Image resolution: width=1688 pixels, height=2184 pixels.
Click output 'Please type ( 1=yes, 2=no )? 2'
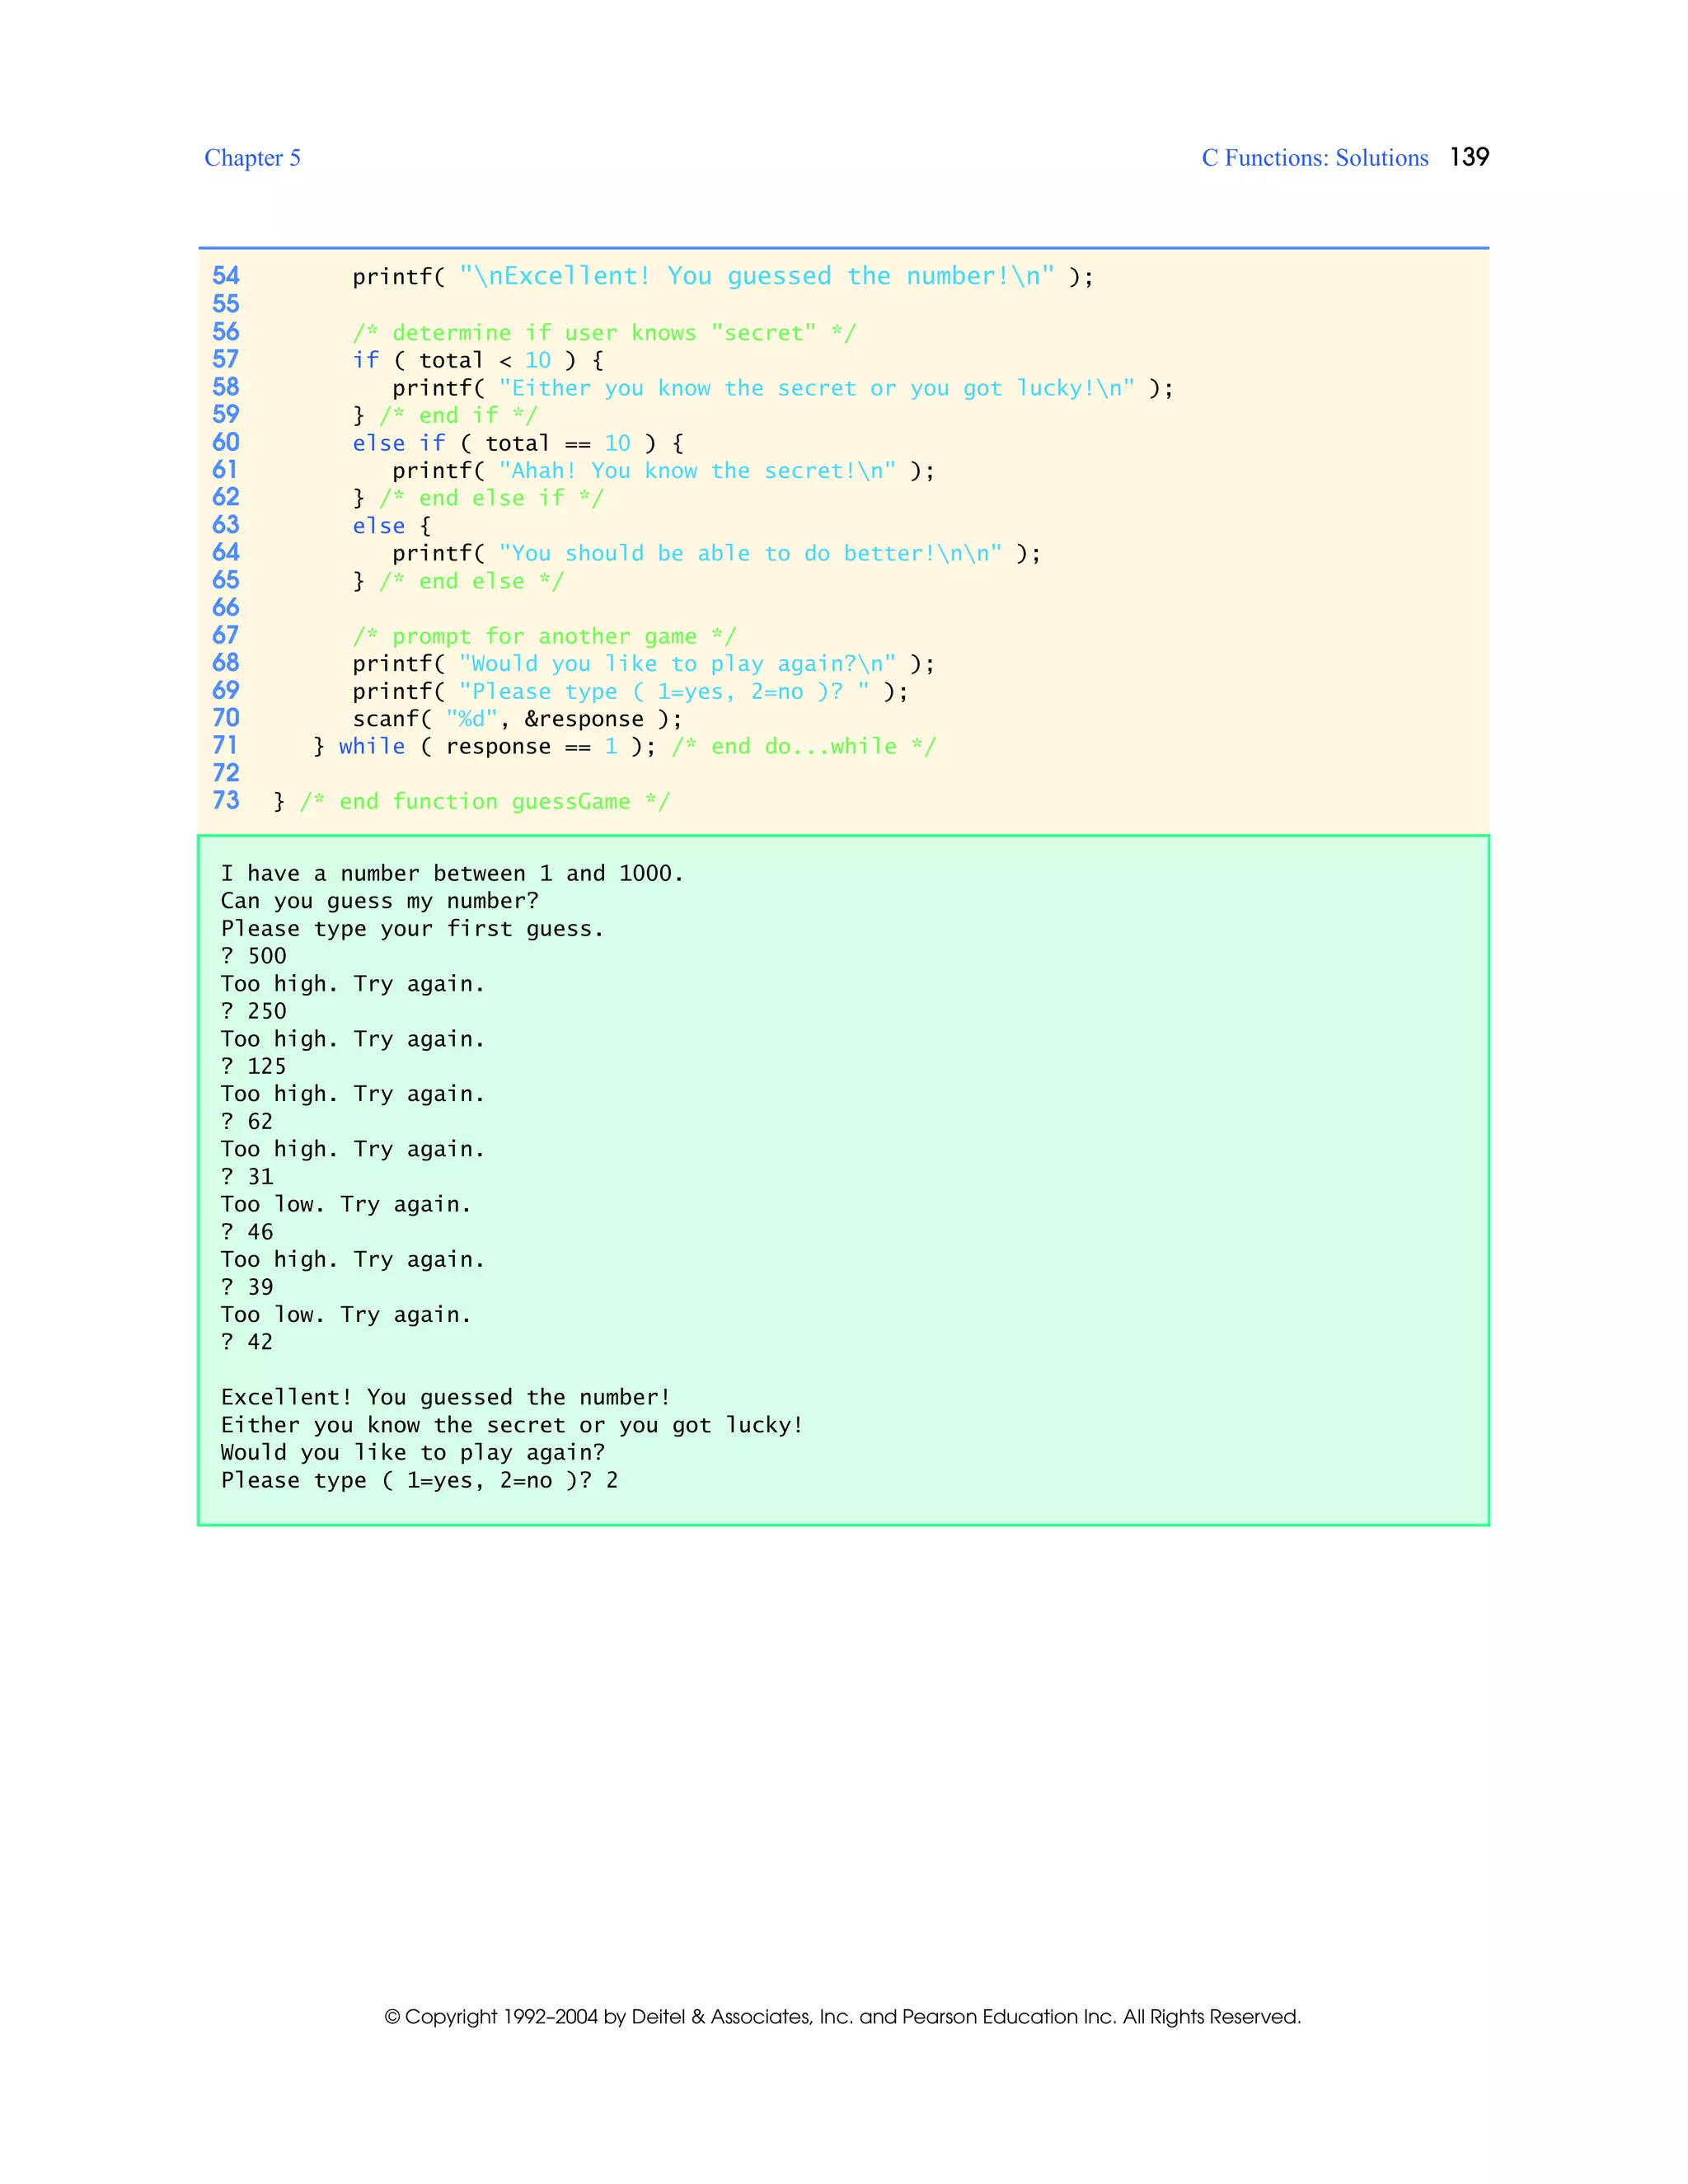click(420, 1481)
